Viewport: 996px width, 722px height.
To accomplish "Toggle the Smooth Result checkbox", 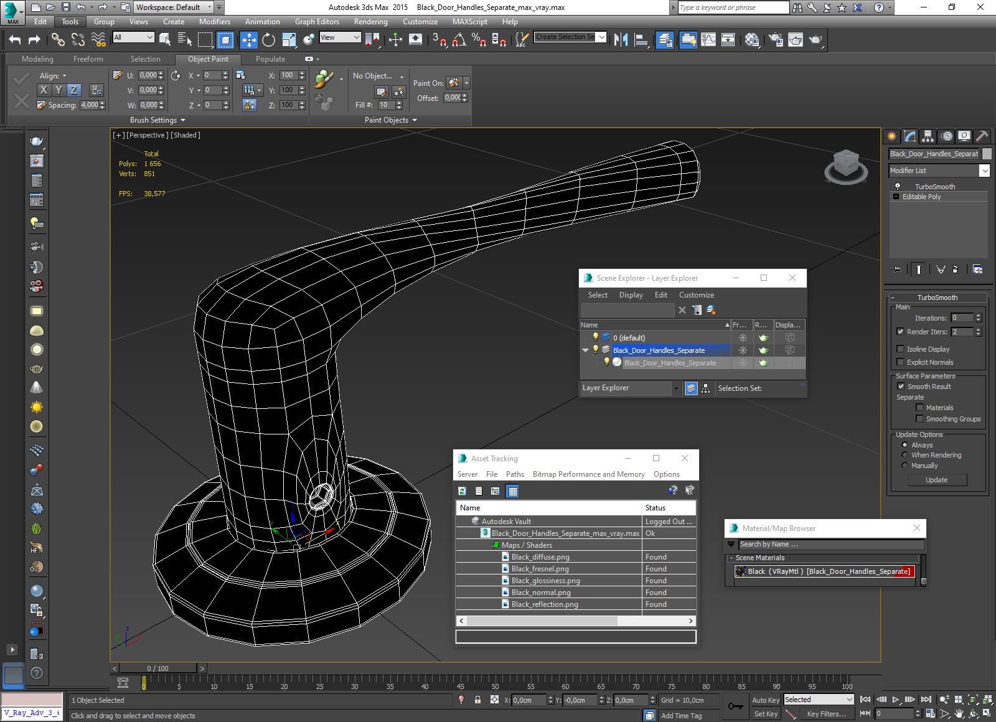I will [900, 387].
